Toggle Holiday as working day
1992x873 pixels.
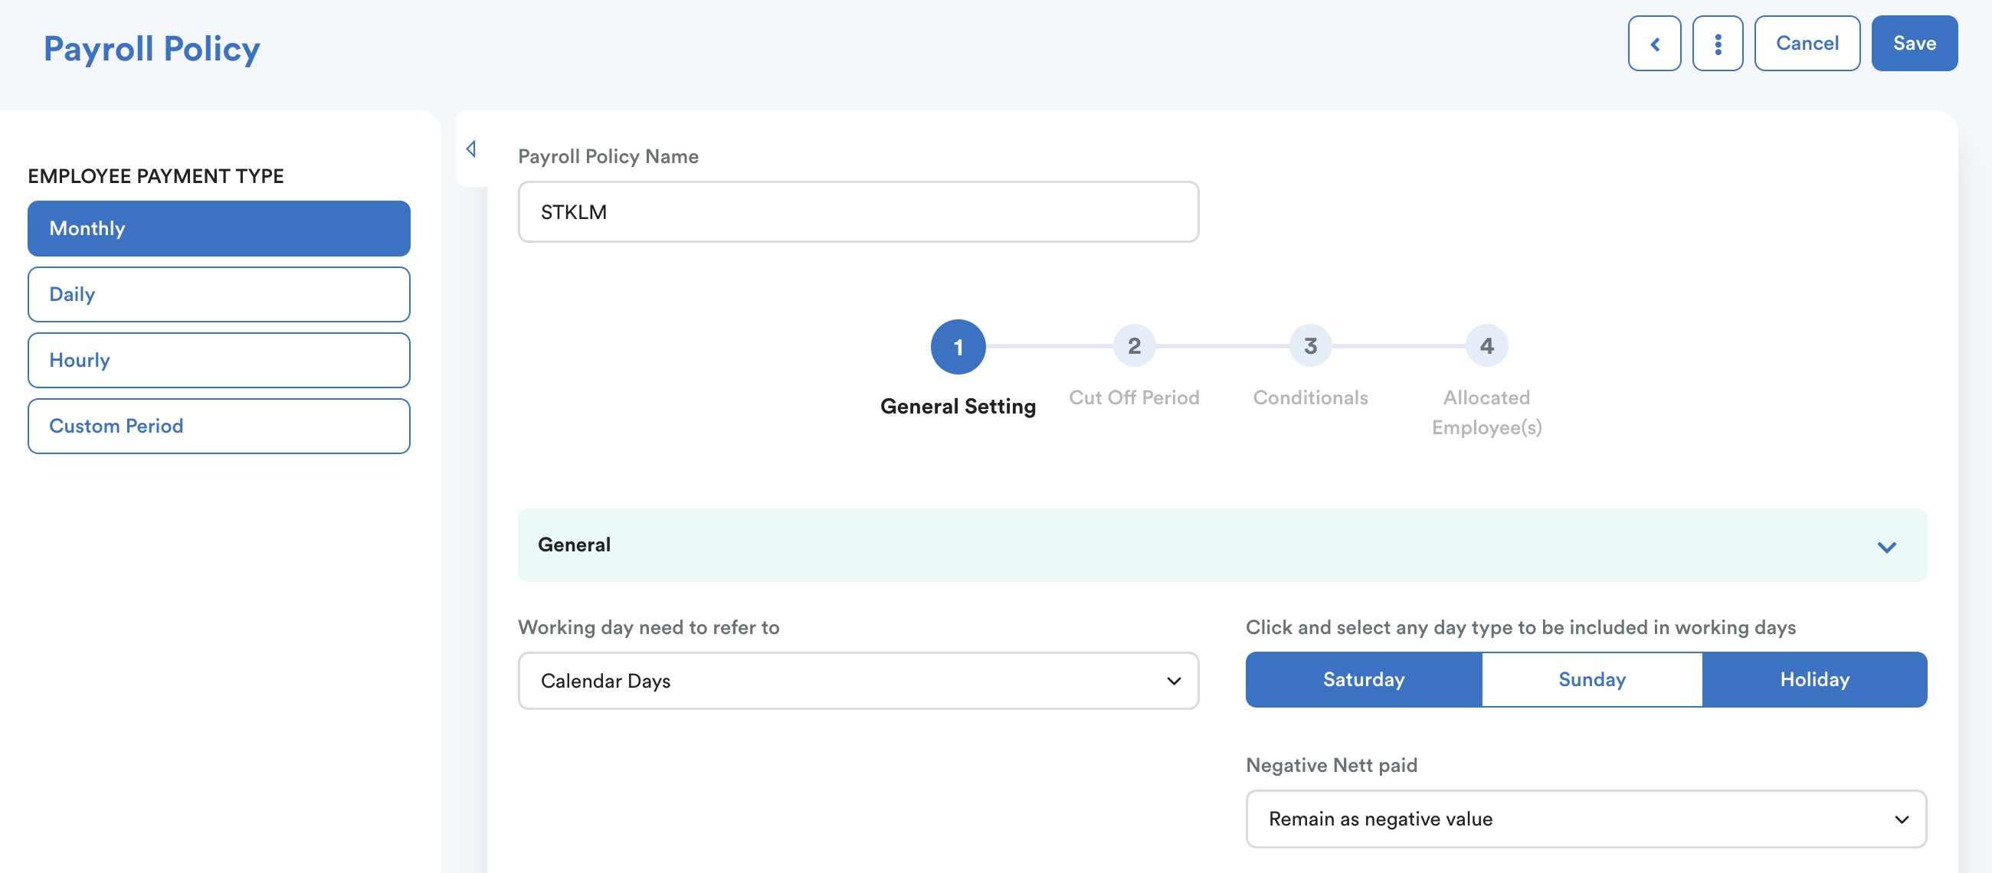(1814, 680)
